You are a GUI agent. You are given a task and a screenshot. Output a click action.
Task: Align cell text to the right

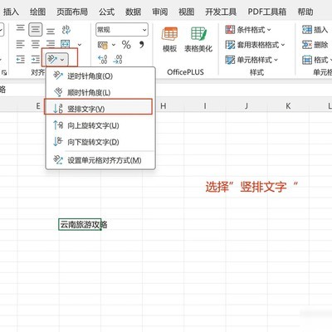pos(51,44)
